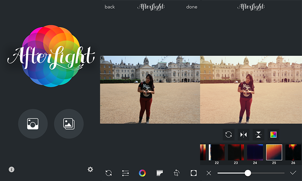Image resolution: width=302 pixels, height=181 pixels.
Task: Choose light leak thumbnail 24
Action: coord(255,152)
